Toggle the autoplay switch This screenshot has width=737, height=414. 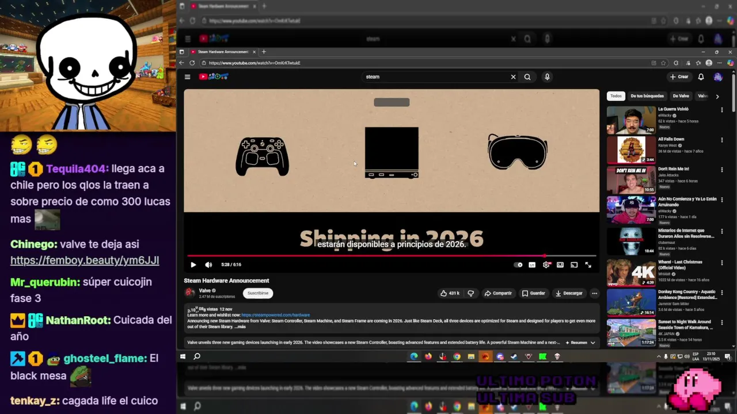518,264
